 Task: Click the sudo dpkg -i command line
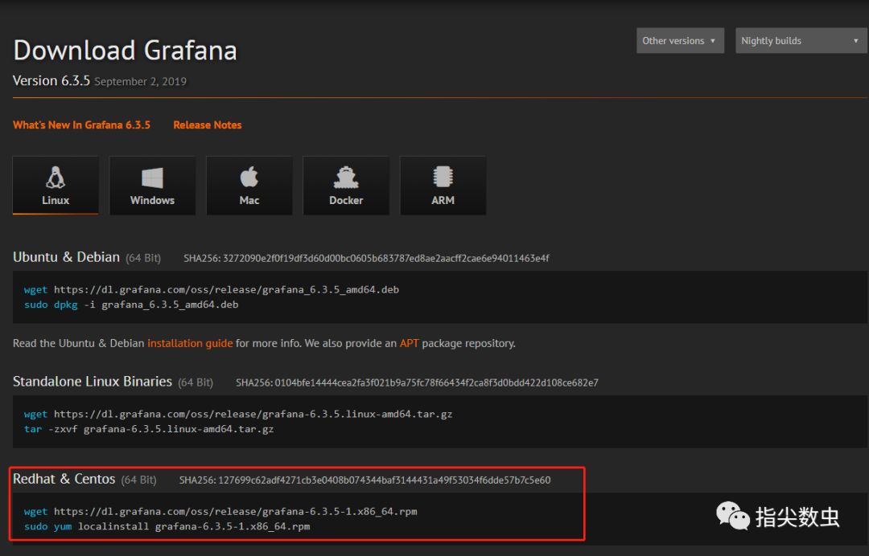131,305
